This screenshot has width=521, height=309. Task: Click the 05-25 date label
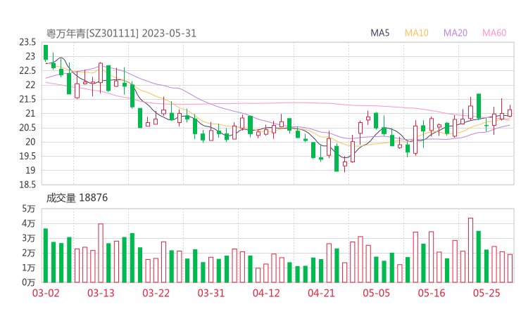tap(487, 293)
